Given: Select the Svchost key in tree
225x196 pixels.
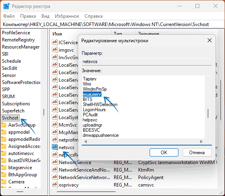Looking at the screenshot, I should 10,118.
